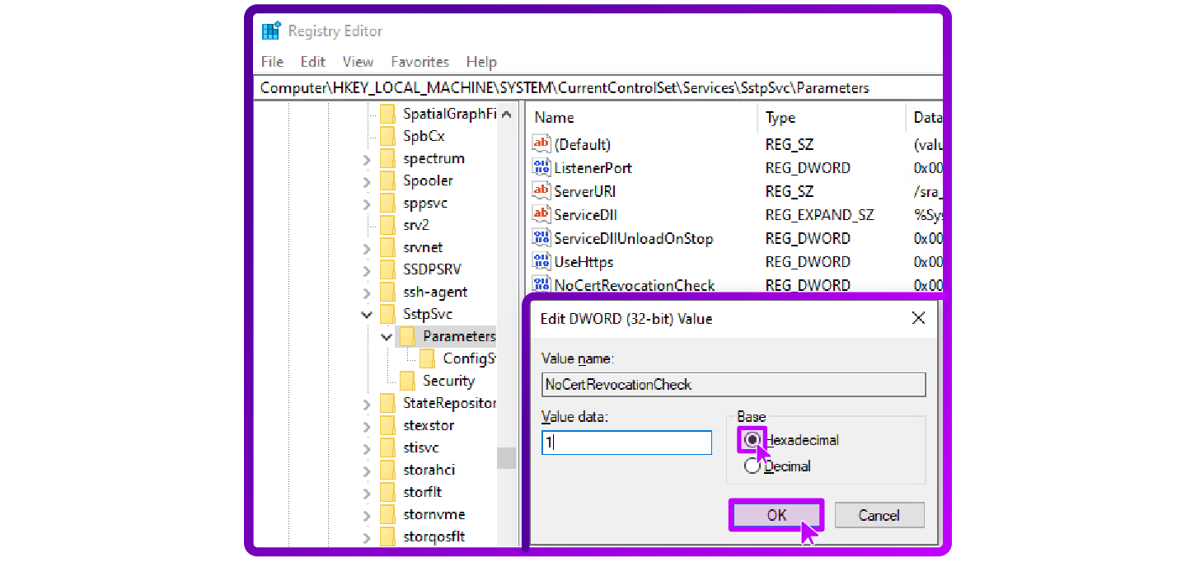The width and height of the screenshot is (1200, 562).
Task: Click the REG_DWORD type of ListenerPort
Action: pyautogui.click(x=808, y=167)
